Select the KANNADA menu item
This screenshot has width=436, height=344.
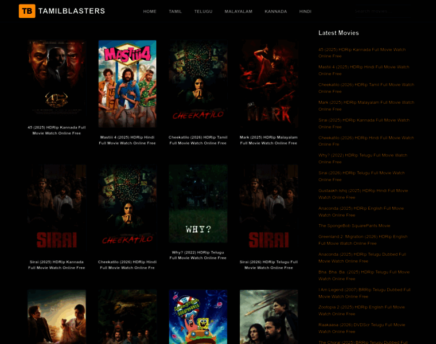[x=275, y=11]
